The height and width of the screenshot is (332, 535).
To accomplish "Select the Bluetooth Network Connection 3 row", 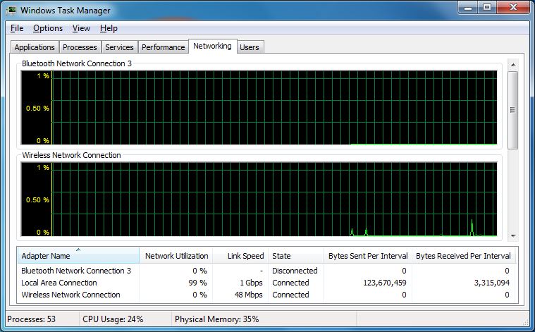I will click(x=76, y=271).
